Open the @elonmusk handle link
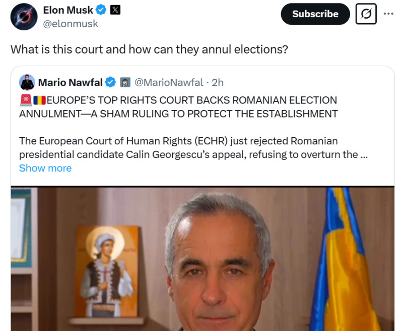This screenshot has width=403, height=331. coord(71,23)
